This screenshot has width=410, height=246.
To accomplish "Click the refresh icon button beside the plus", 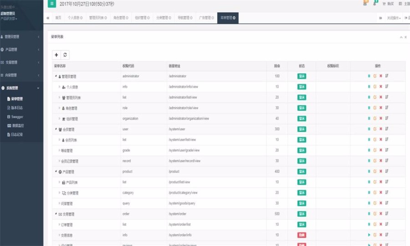I will (x=65, y=55).
